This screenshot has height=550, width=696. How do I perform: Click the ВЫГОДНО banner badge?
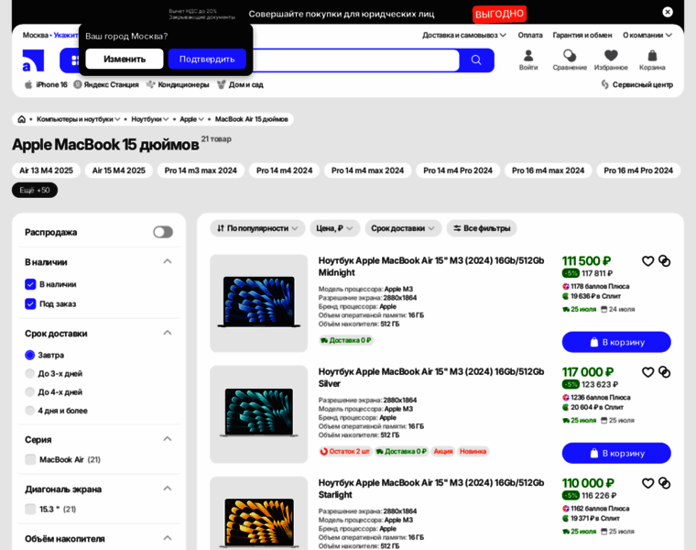(499, 14)
